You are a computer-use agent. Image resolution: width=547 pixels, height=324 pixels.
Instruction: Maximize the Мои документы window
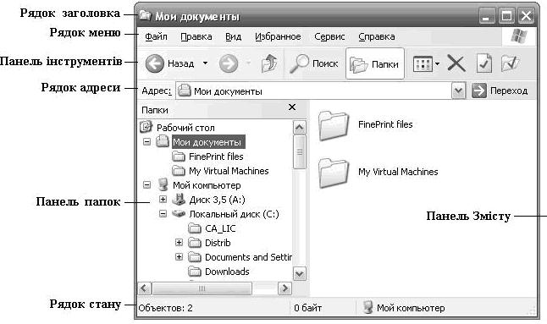tap(506, 16)
